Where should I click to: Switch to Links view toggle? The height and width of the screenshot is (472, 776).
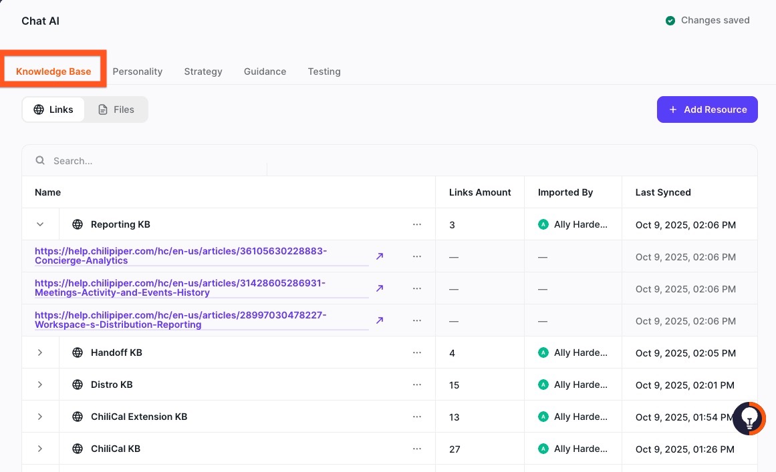pos(53,109)
